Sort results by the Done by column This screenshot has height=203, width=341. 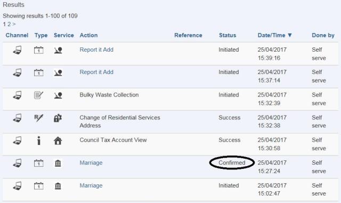click(323, 35)
